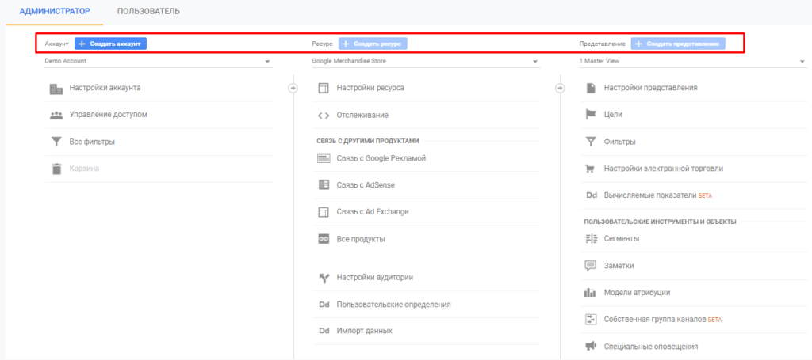
Task: Click the people icon for Управление доступом
Action: coord(56,115)
